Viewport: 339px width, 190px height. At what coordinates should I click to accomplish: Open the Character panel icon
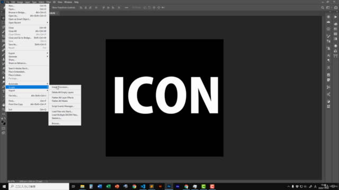click(x=328, y=55)
